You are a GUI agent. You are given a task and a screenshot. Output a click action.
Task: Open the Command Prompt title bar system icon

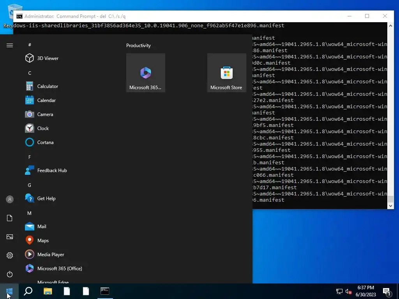19,16
